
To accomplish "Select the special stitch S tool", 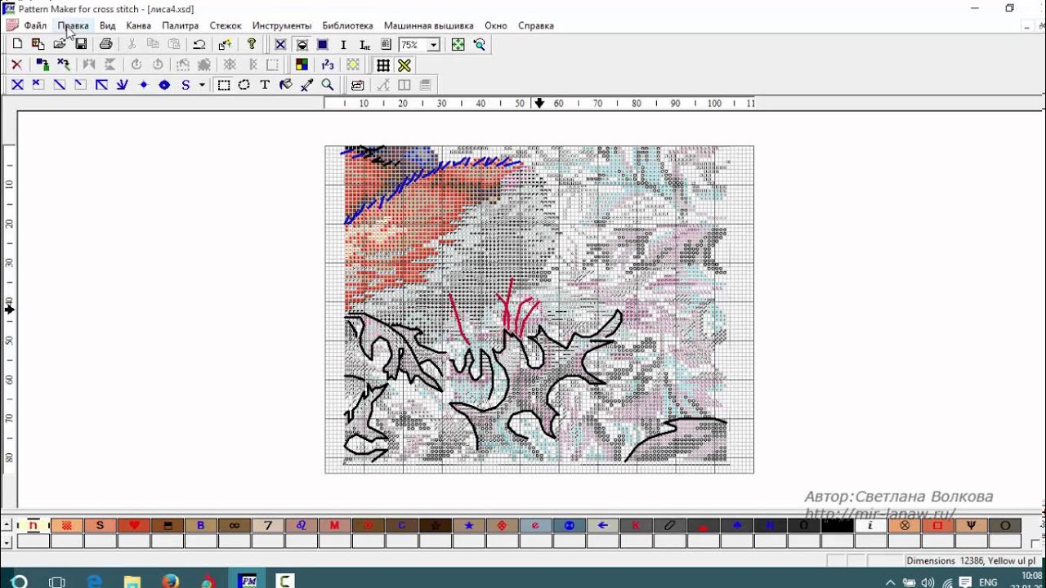I will tap(186, 85).
